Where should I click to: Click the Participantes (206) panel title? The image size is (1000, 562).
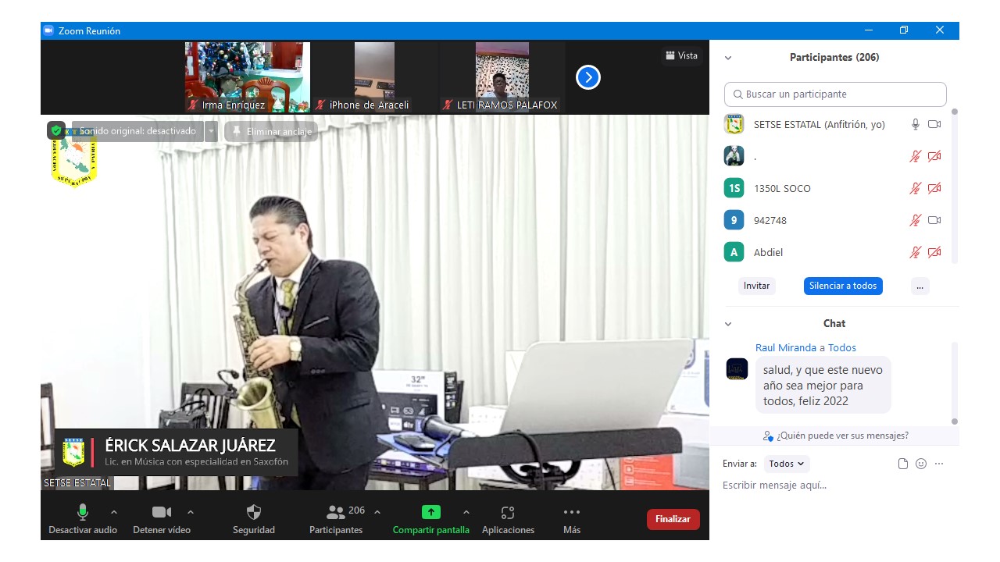pos(834,58)
